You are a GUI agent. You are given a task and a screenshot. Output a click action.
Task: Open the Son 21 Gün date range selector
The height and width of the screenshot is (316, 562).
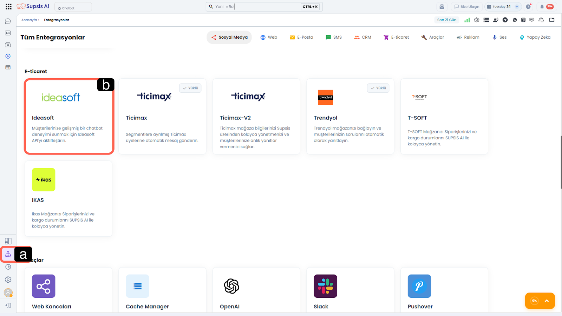(446, 20)
